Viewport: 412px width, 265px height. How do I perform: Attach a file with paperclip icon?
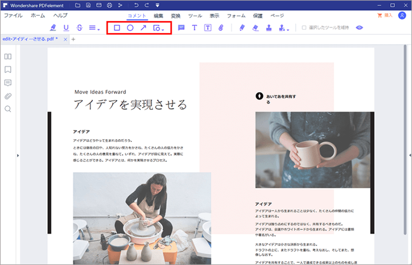pos(221,27)
